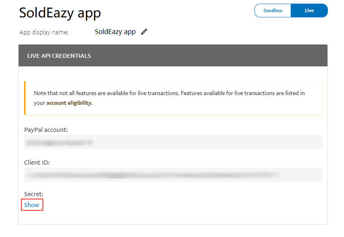This screenshot has height=237, width=344.
Task: Show the Secret key
Action: 31,205
